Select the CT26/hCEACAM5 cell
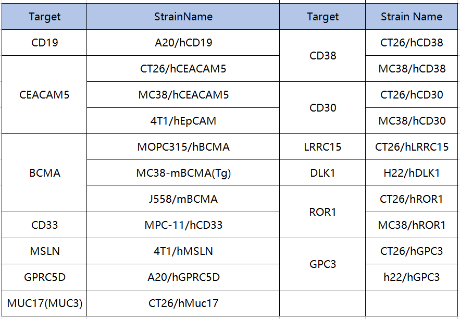Screen dimensions: 460x319 pyautogui.click(x=183, y=69)
